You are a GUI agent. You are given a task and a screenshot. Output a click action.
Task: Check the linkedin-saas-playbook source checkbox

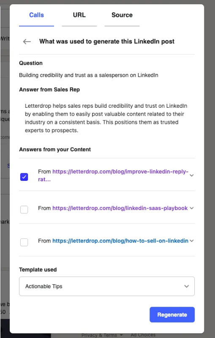24,209
